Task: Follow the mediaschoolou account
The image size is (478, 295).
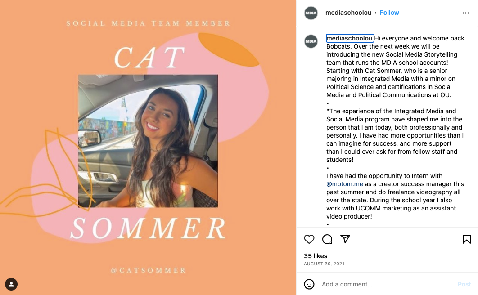Action: [389, 13]
